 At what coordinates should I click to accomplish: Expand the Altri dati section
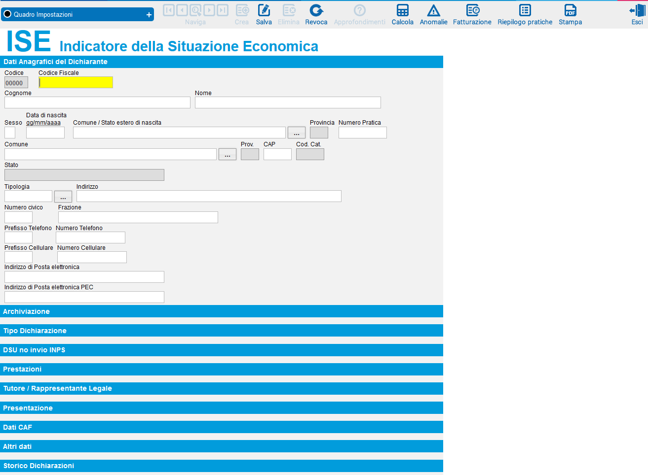point(222,446)
